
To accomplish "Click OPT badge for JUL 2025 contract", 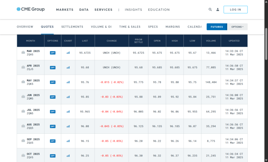I will click(53, 112).
